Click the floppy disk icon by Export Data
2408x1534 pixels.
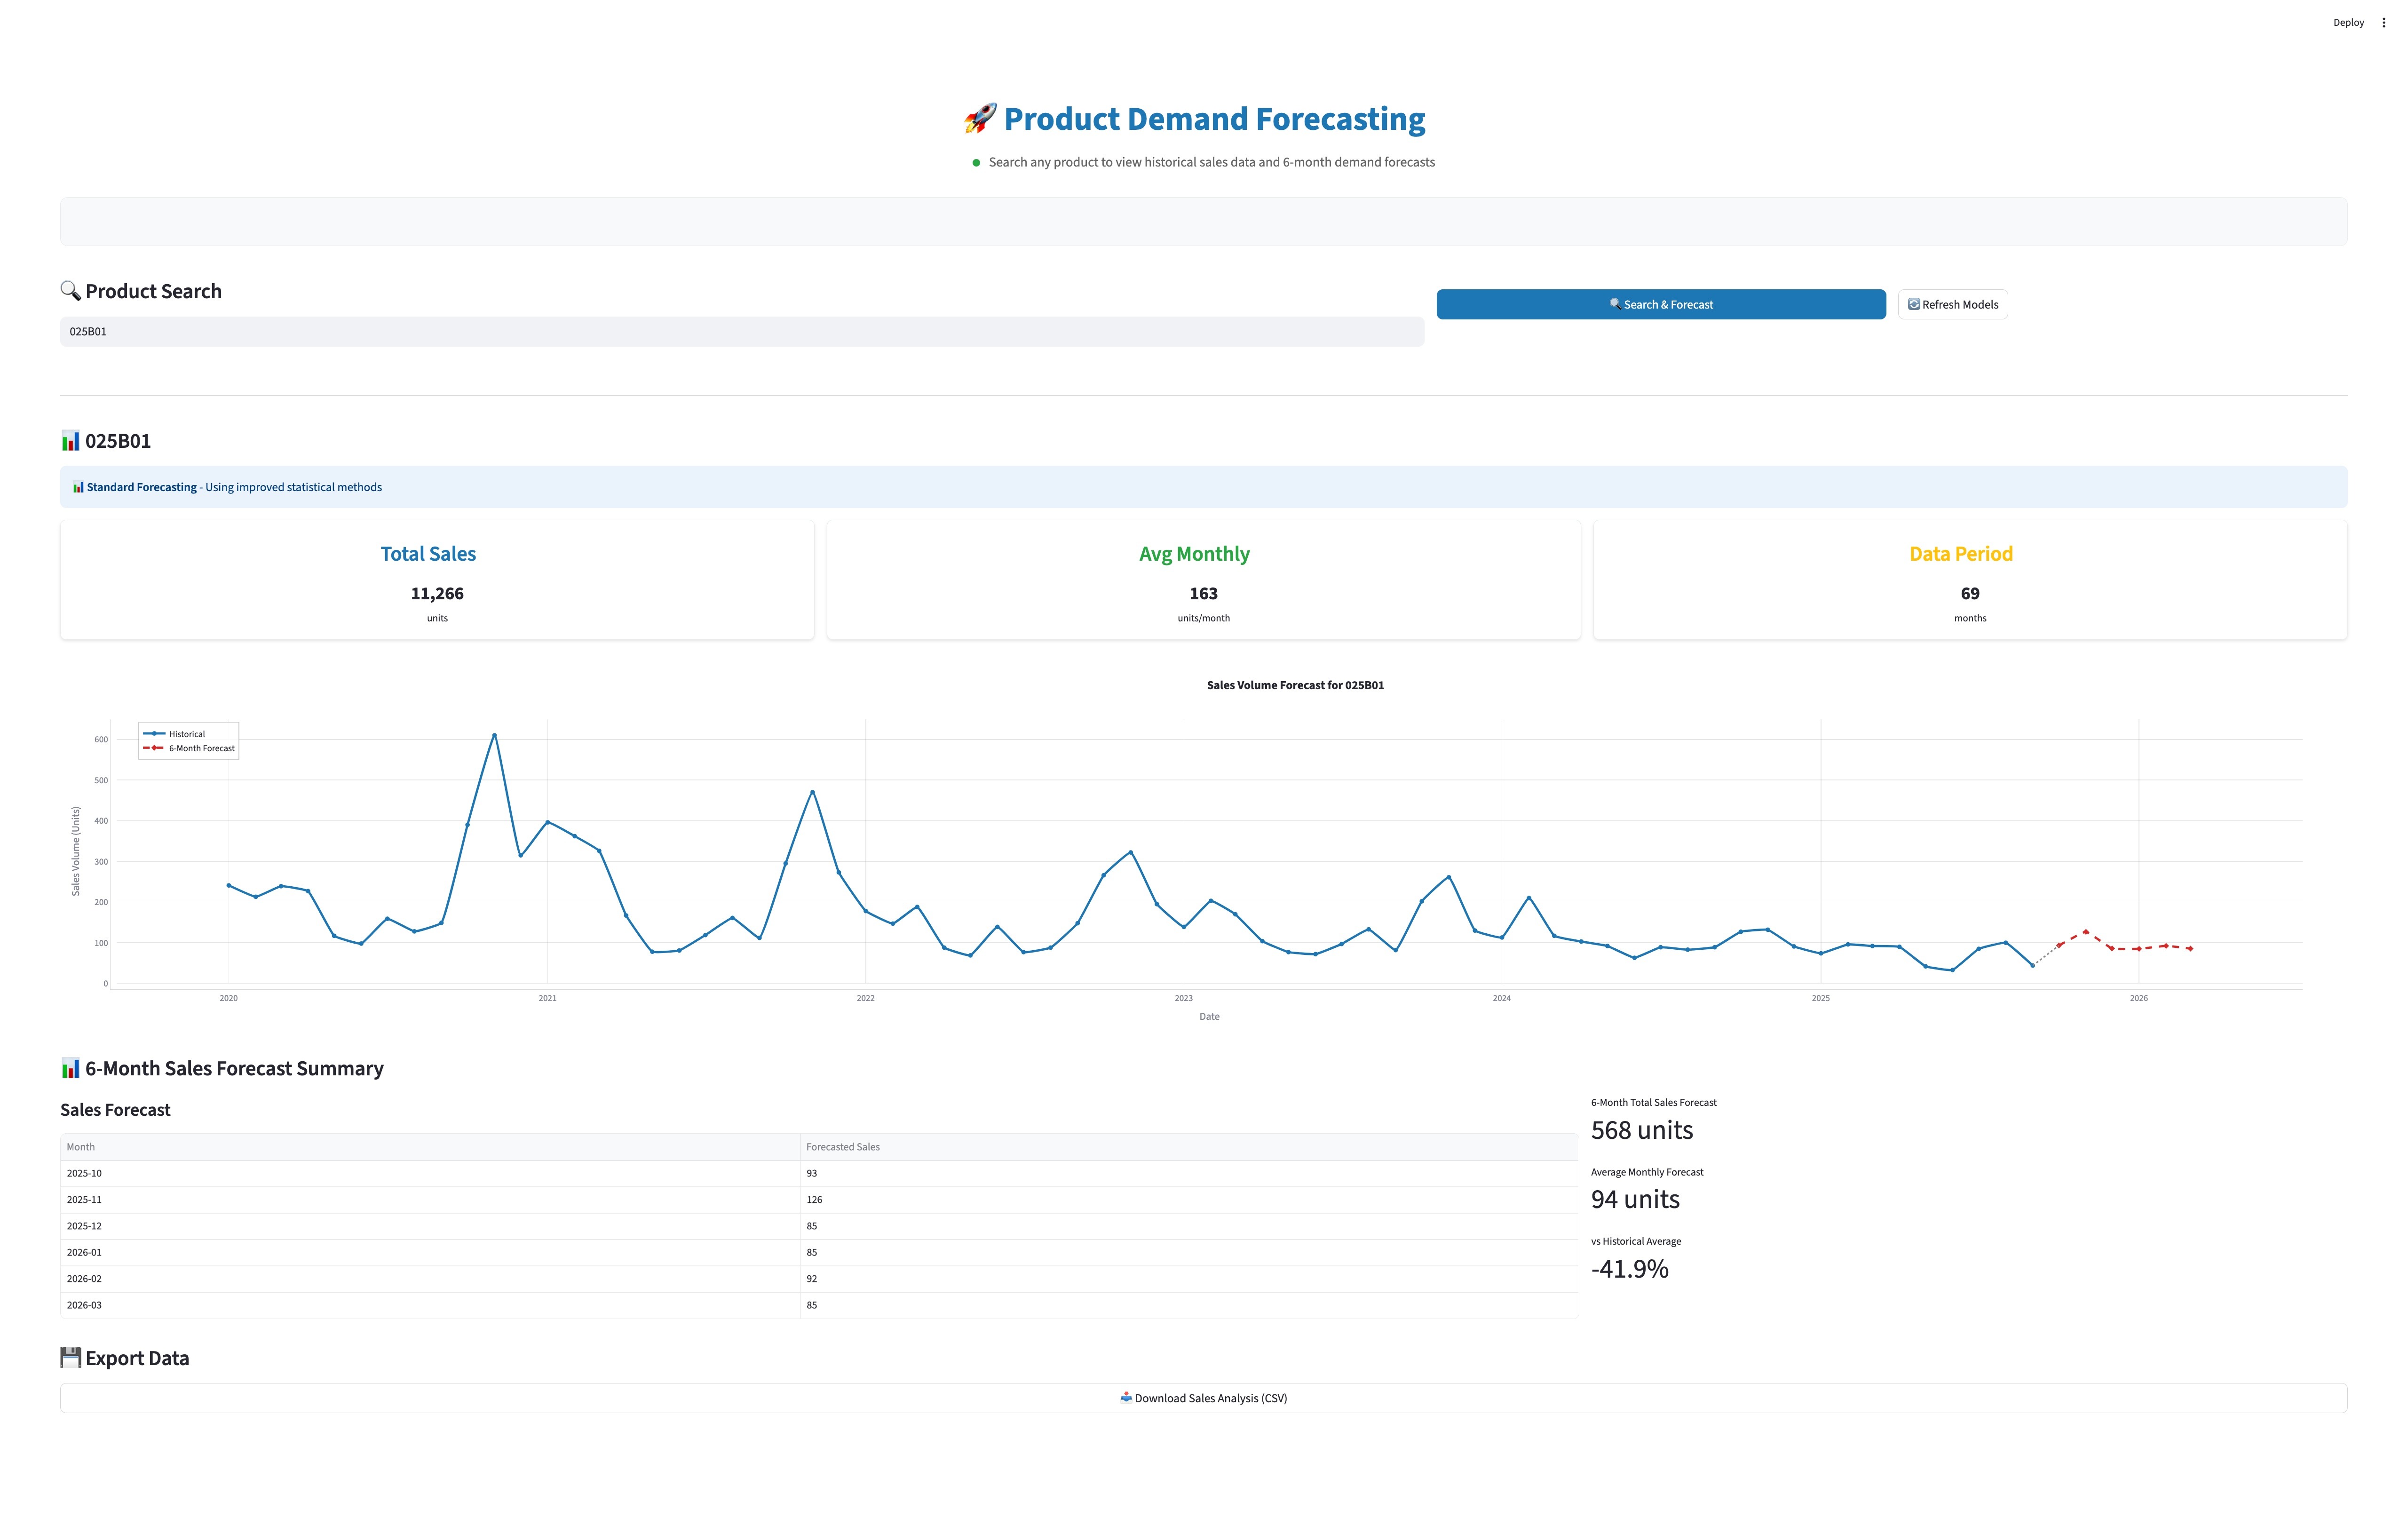click(70, 1358)
